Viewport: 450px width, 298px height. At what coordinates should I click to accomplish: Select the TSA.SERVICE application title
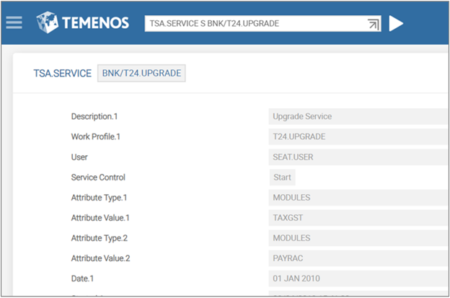[62, 74]
